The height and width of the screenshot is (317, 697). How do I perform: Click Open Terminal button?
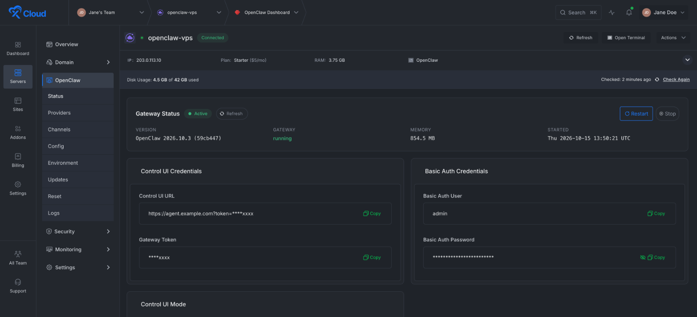(x=626, y=38)
